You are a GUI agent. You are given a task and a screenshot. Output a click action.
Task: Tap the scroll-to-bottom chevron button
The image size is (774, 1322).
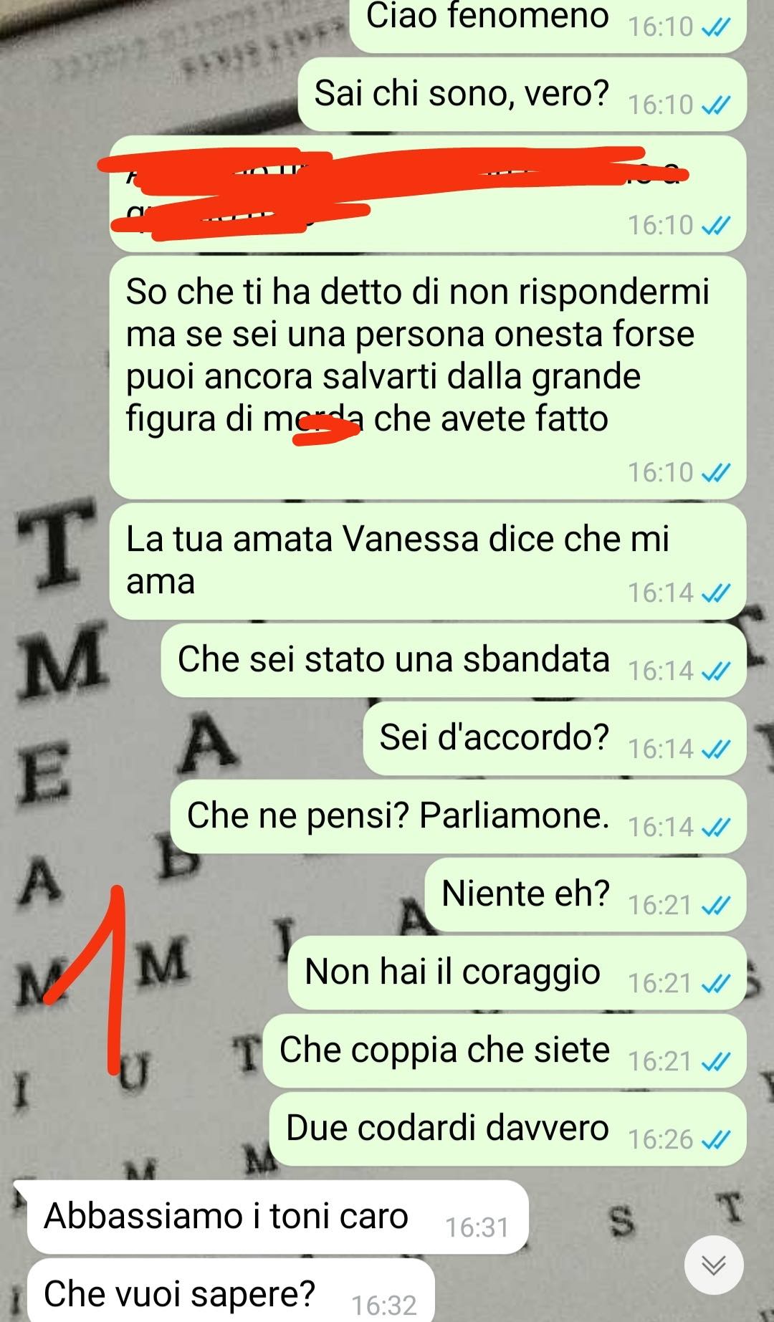click(713, 1265)
